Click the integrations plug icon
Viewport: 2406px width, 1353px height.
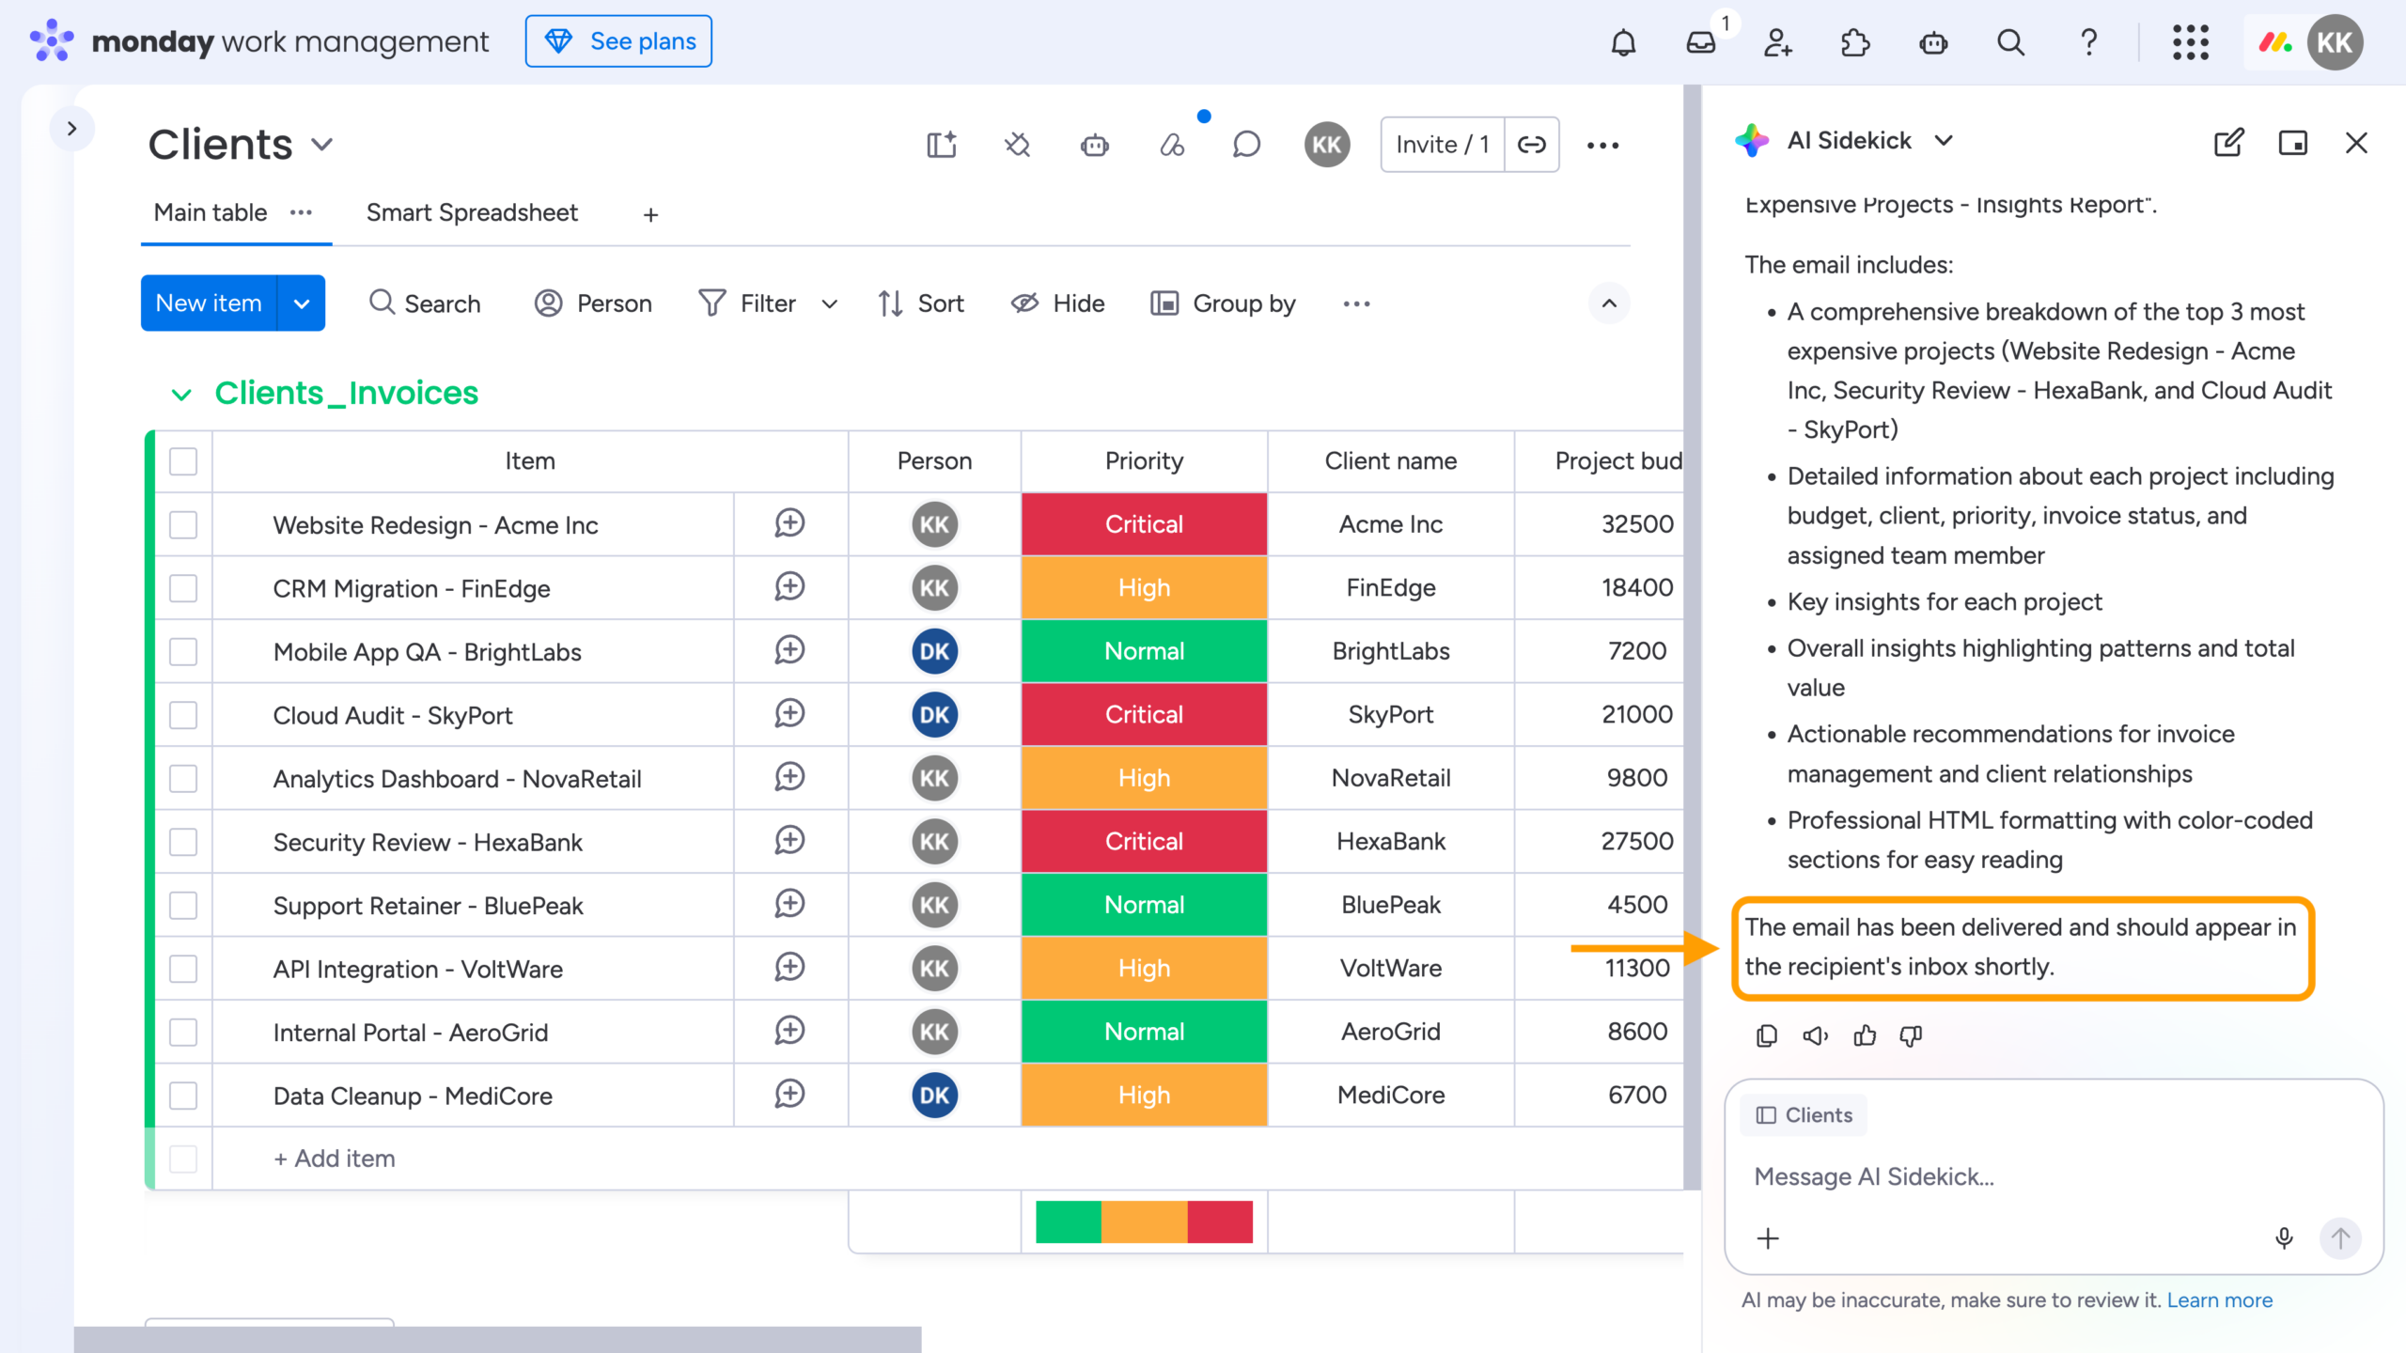point(1018,145)
